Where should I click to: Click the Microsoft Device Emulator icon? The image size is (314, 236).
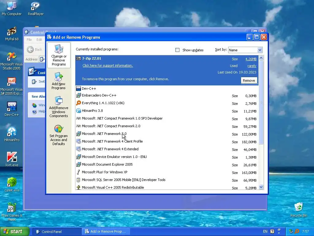(x=78, y=157)
